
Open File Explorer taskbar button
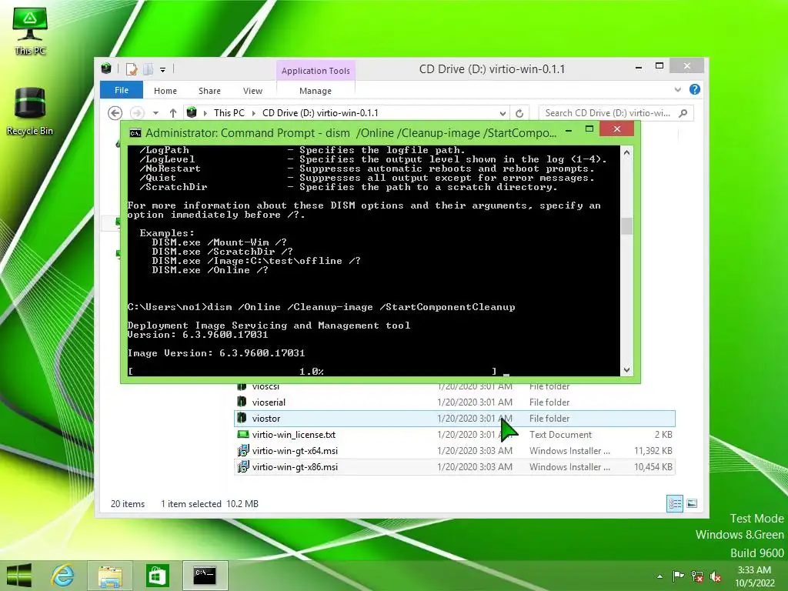tap(110, 576)
